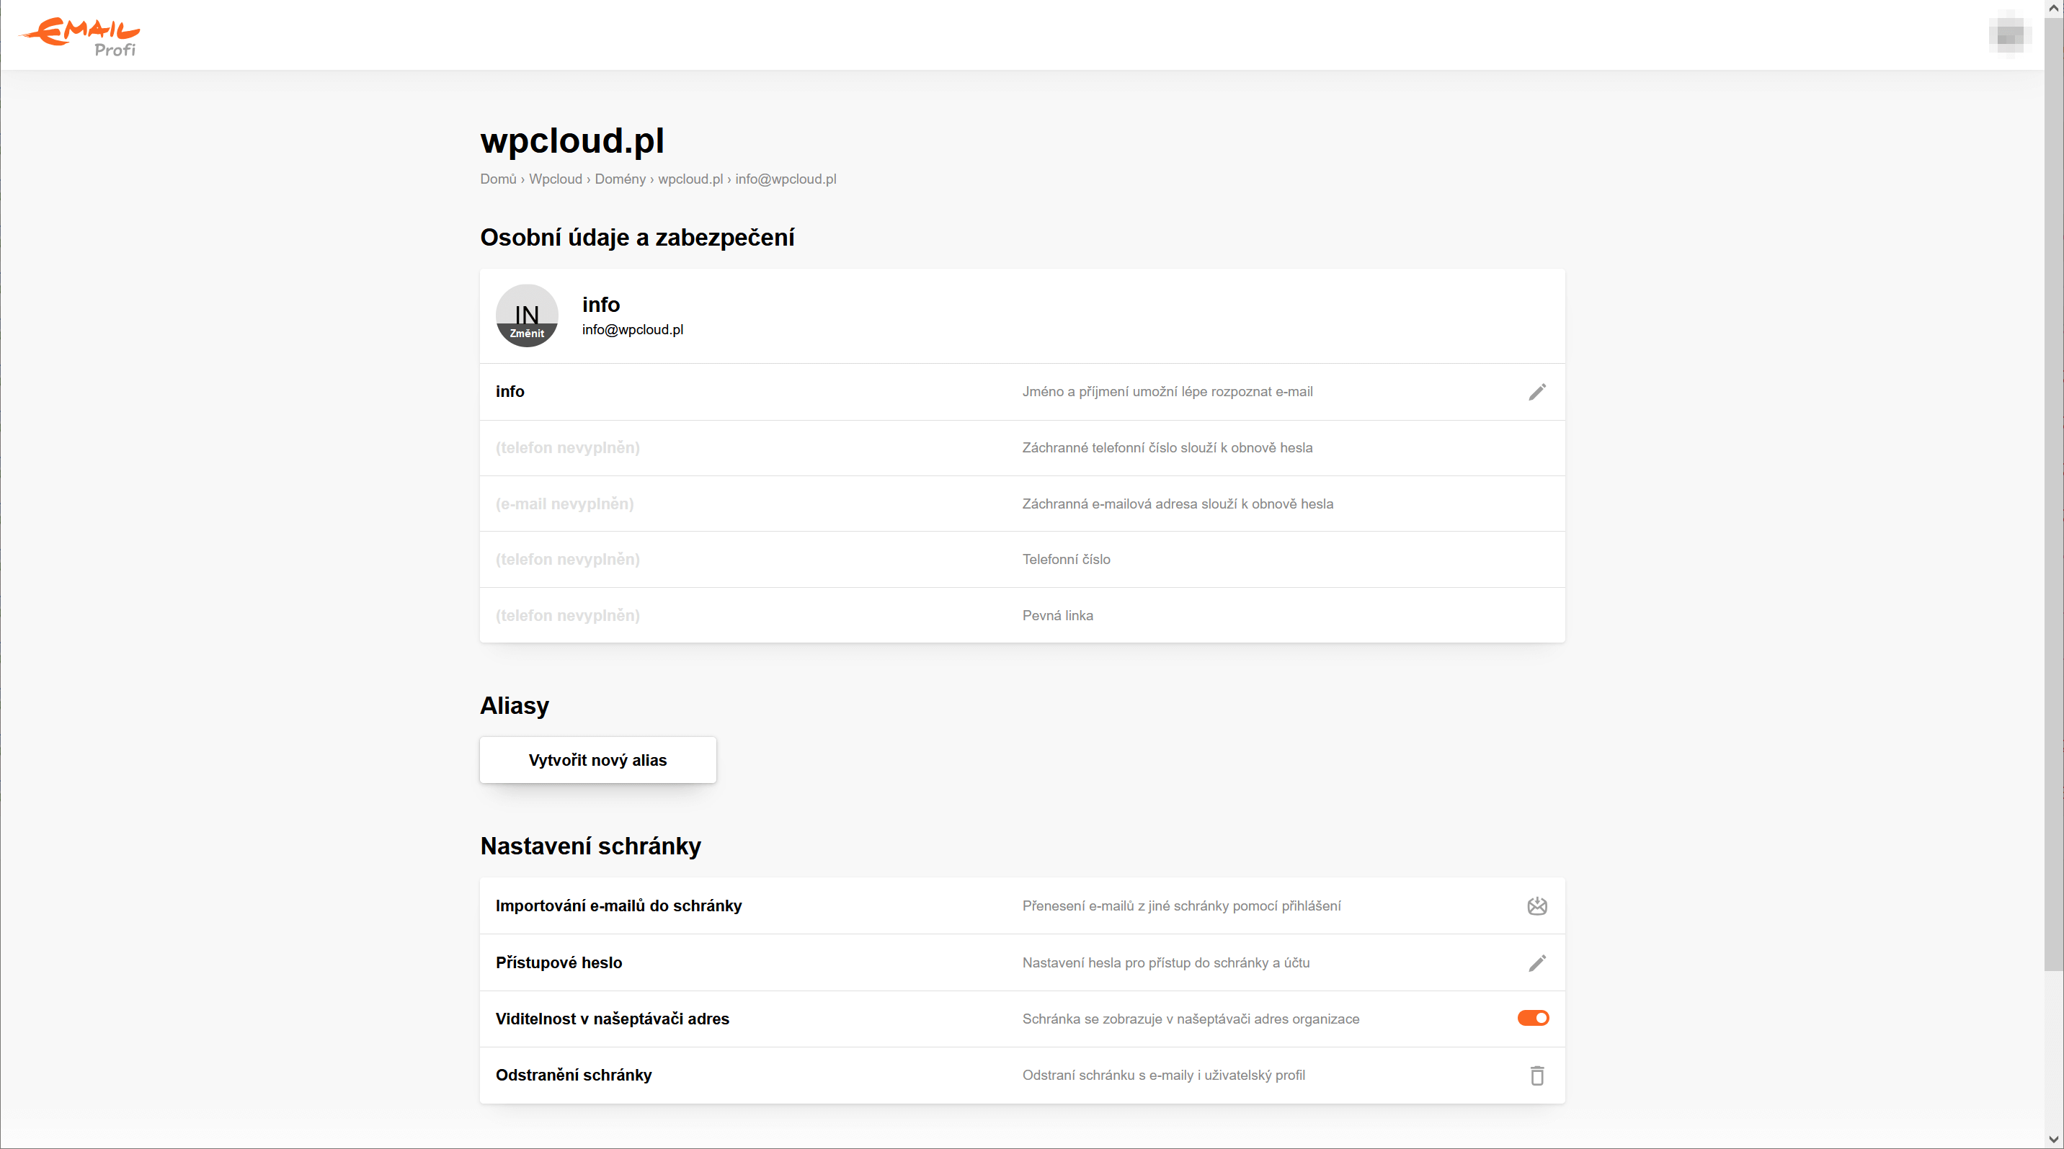Click Vytvořit nový alias button
The height and width of the screenshot is (1149, 2064).
coord(597,760)
